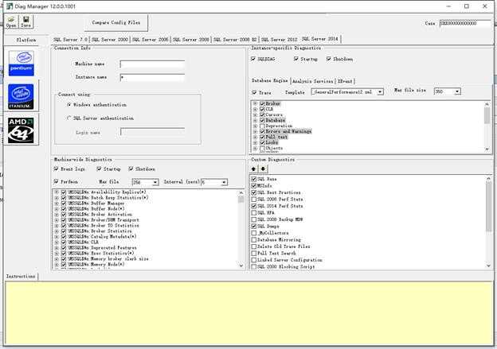Check SQL 2008 Perf Stats diagnostic

click(254, 200)
